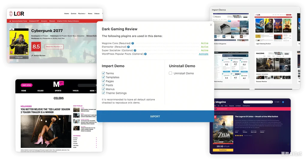Click help icon beside Elementor plugin

click(x=128, y=47)
